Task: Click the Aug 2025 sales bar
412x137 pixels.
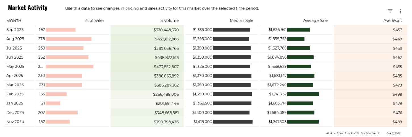Action: coord(68,39)
